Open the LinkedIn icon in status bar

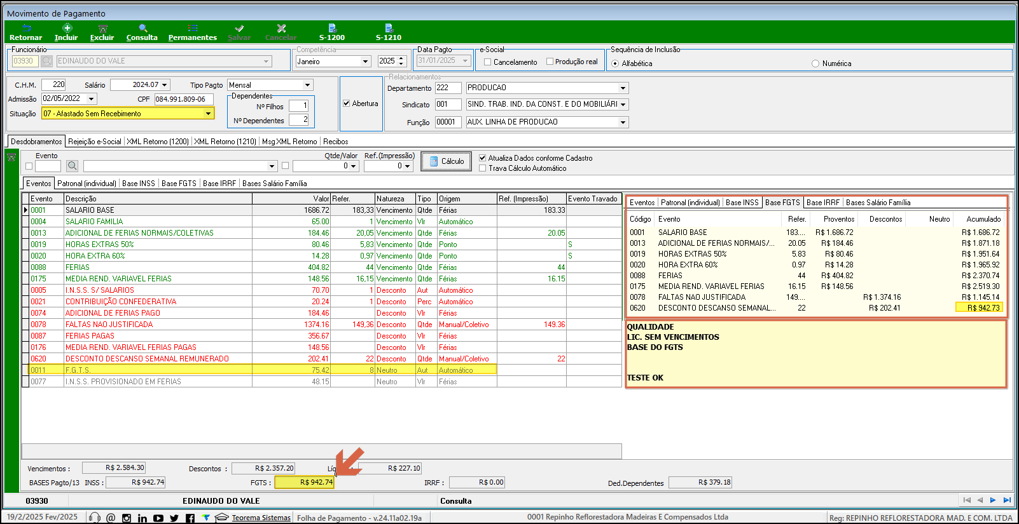142,518
